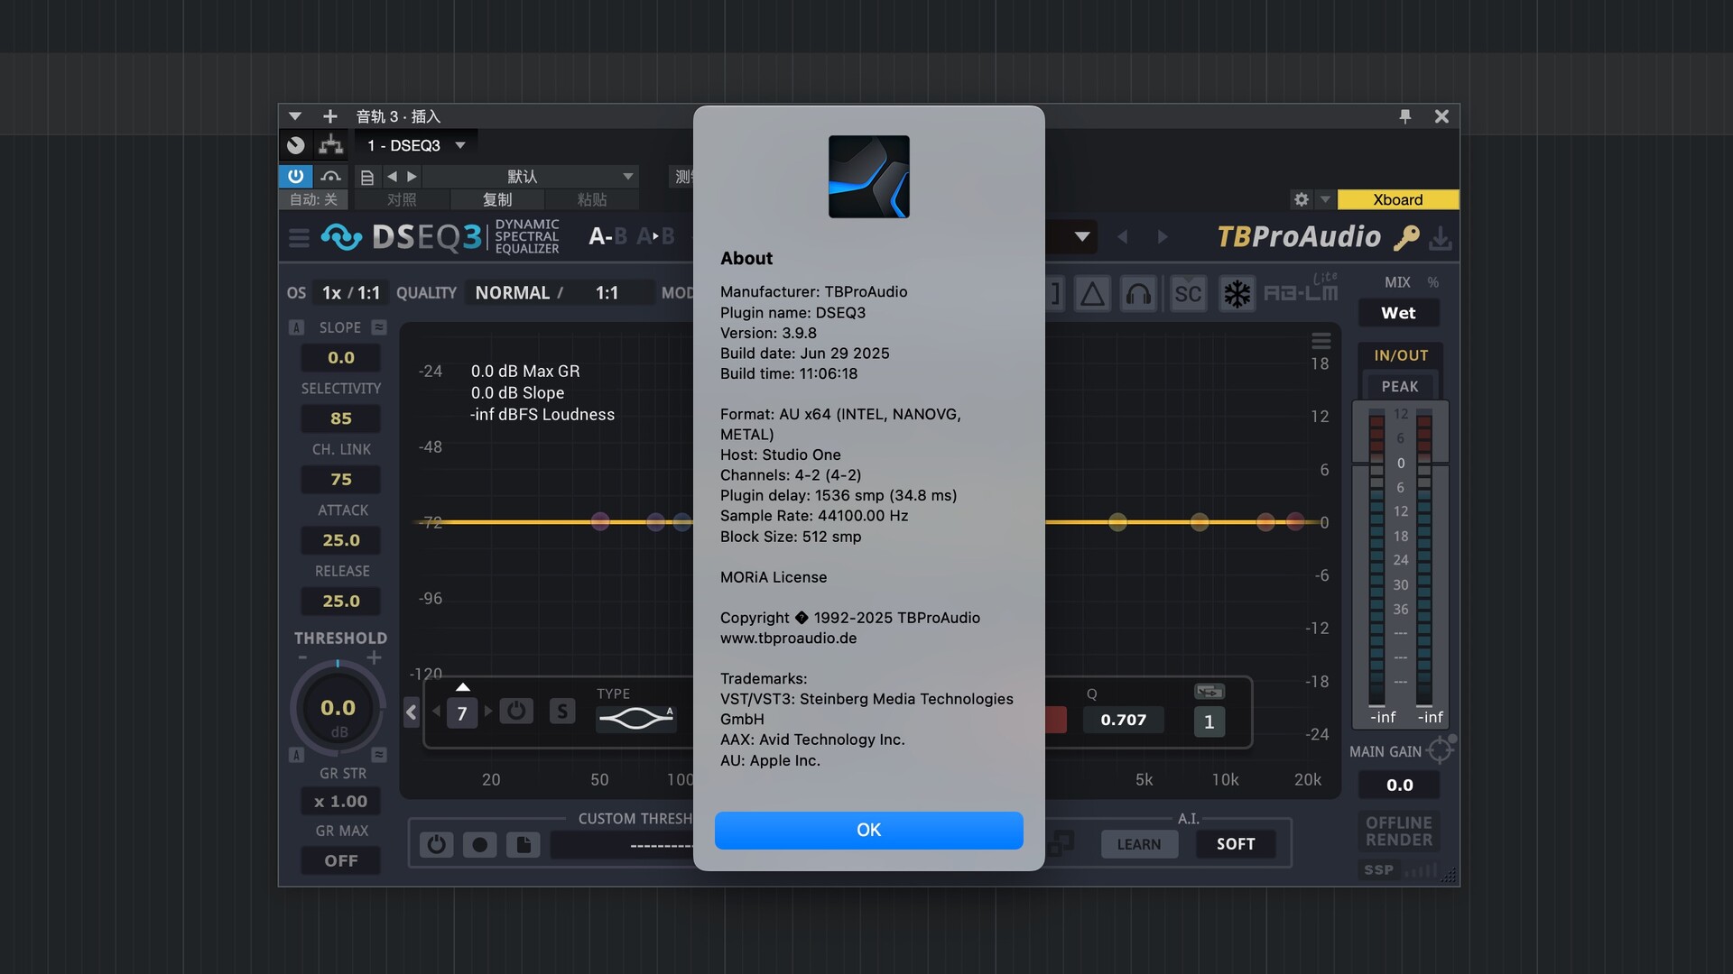The width and height of the screenshot is (1733, 974).
Task: Copy state A to B with the A▸B button
Action: (x=656, y=236)
